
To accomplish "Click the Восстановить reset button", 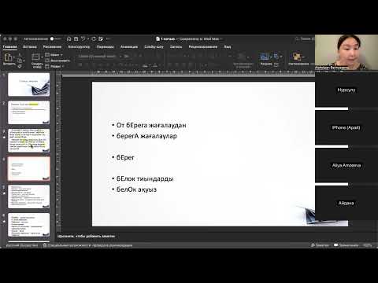I will pyautogui.click(x=57, y=61).
